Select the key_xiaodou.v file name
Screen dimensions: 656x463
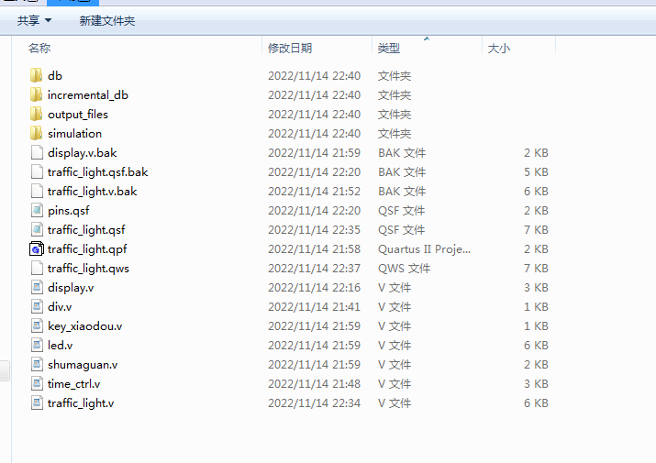[84, 325]
